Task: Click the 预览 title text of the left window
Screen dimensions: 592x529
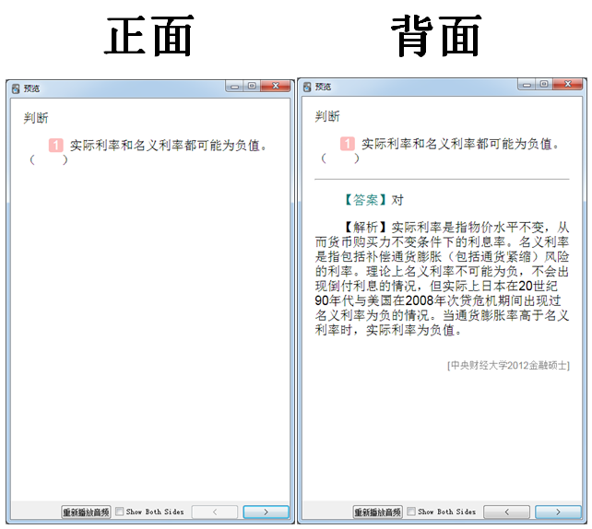Action: tap(31, 88)
